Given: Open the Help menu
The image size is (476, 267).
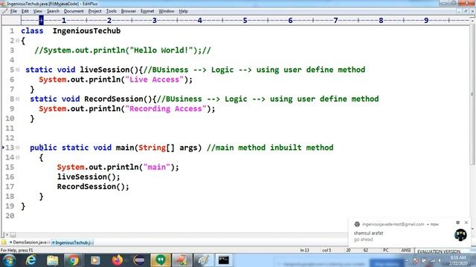Looking at the screenshot, I should point(184,11).
